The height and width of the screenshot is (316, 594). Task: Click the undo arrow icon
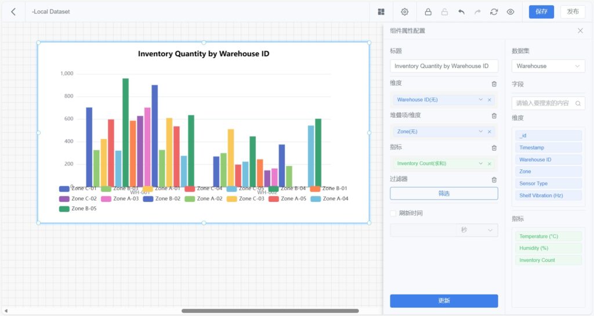click(x=461, y=12)
